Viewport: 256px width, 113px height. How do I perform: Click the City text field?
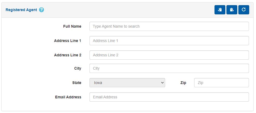[169, 68]
